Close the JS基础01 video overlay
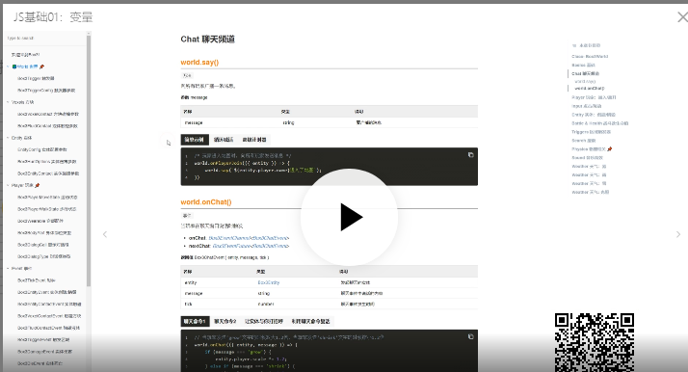Image resolution: width=688 pixels, height=372 pixels. pos(682,17)
